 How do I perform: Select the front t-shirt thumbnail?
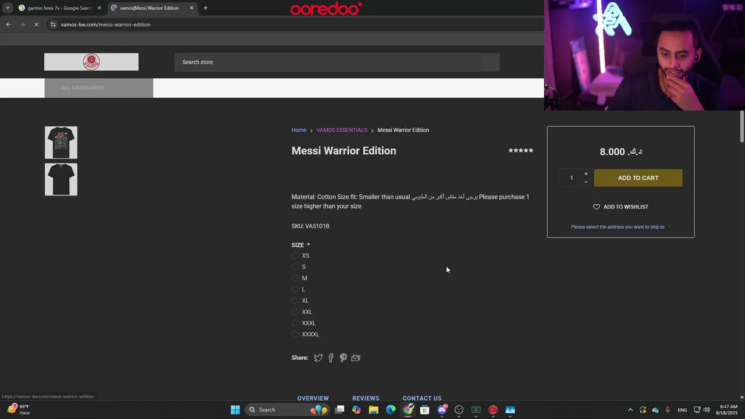(61, 143)
